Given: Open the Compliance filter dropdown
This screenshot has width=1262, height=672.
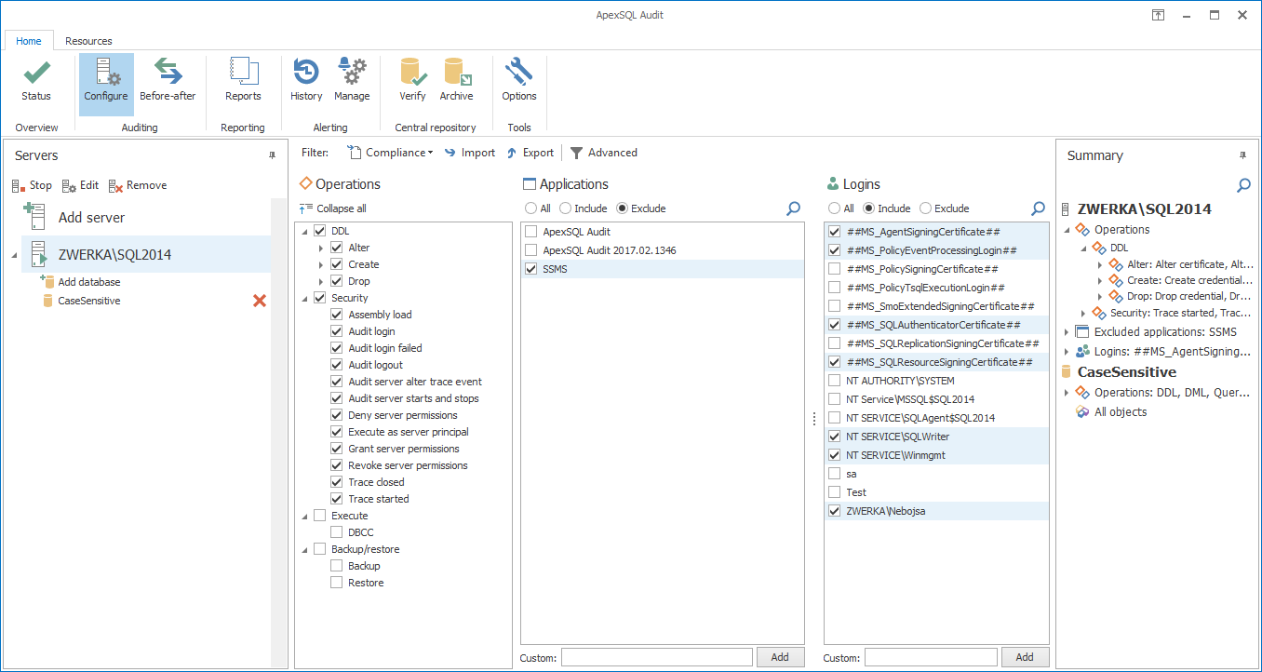Looking at the screenshot, I should [x=390, y=152].
